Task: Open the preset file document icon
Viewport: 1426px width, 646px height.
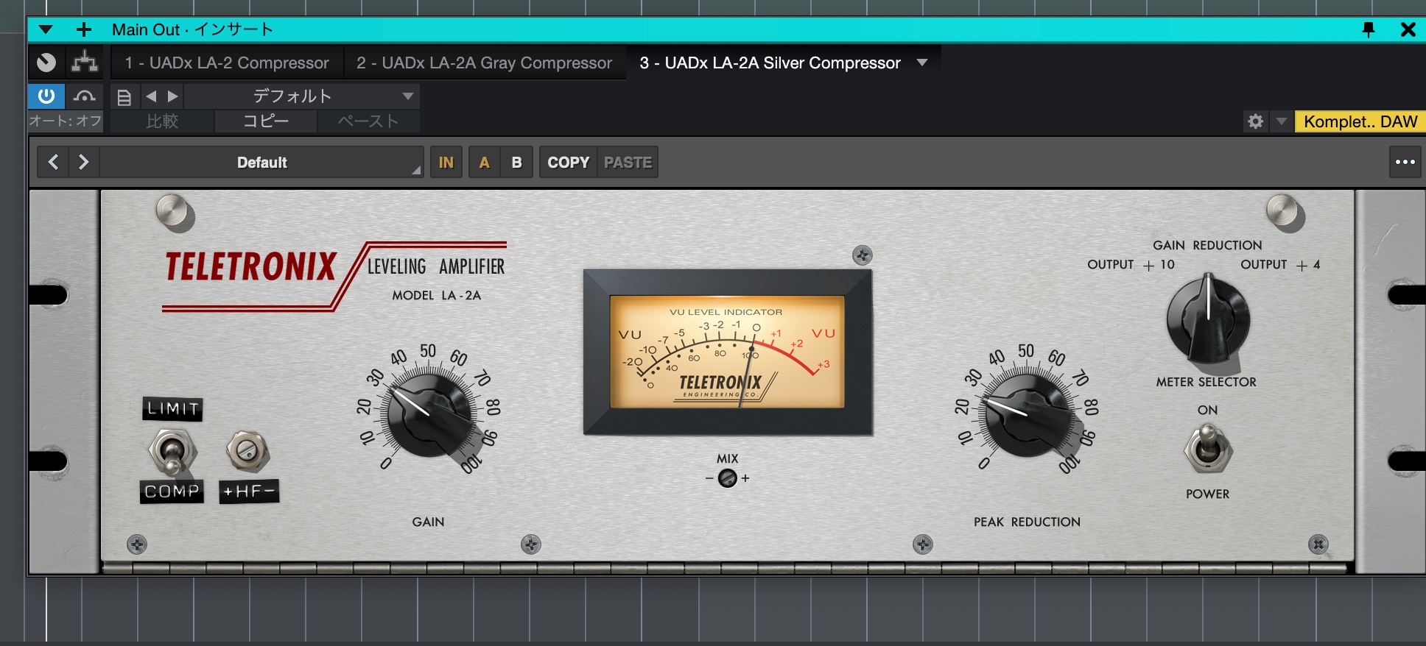Action: pyautogui.click(x=124, y=97)
